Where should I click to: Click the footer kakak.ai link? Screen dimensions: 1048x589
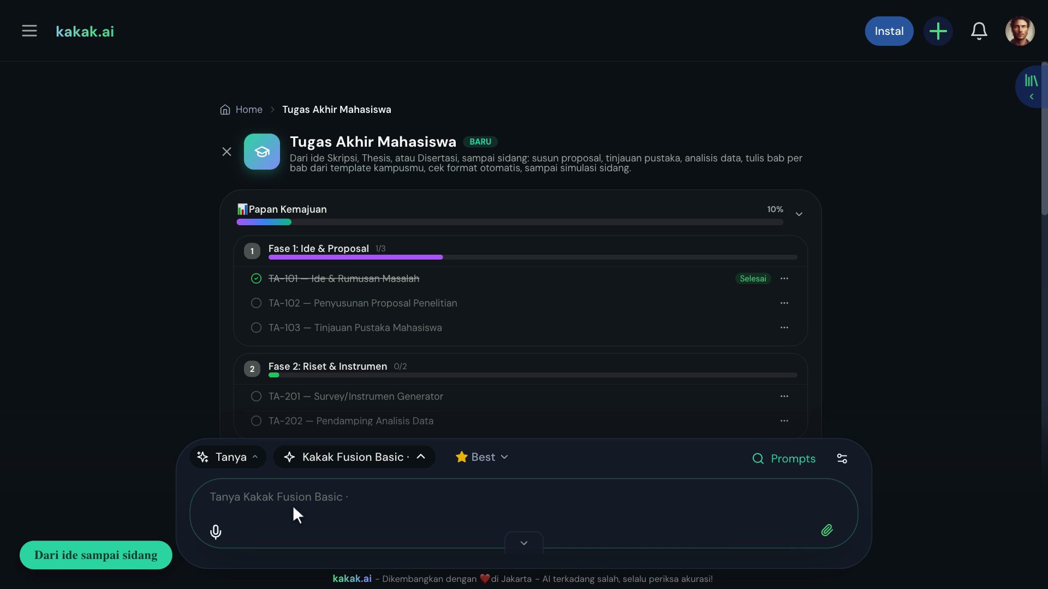pyautogui.click(x=352, y=579)
